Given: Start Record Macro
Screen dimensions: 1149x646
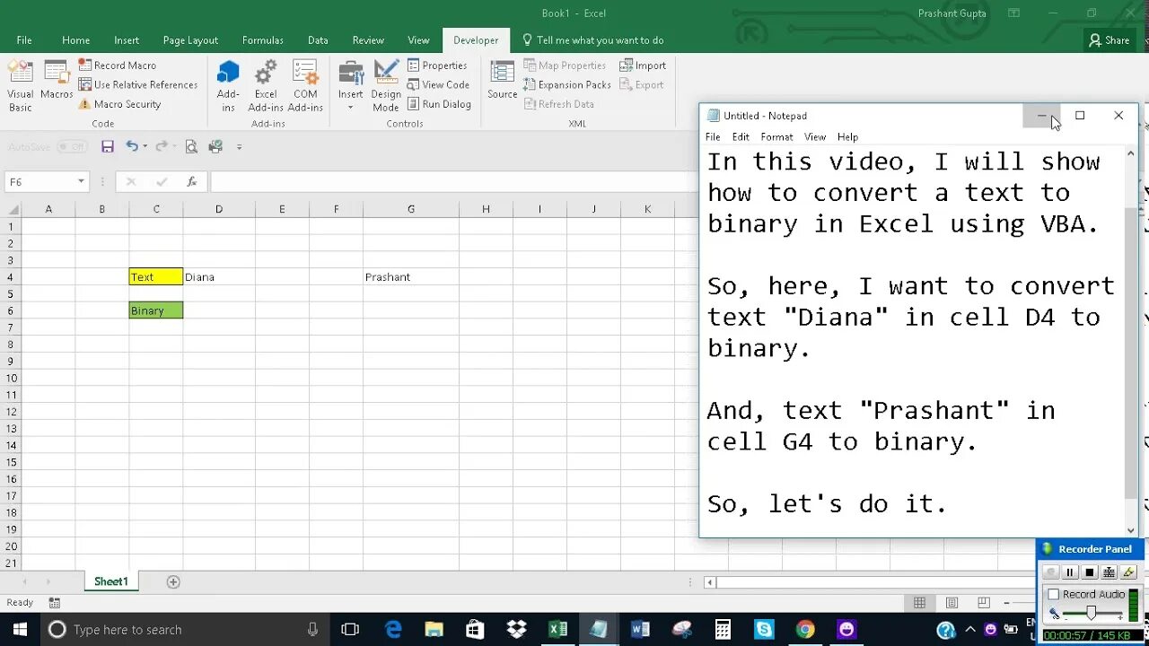Looking at the screenshot, I should click(118, 65).
